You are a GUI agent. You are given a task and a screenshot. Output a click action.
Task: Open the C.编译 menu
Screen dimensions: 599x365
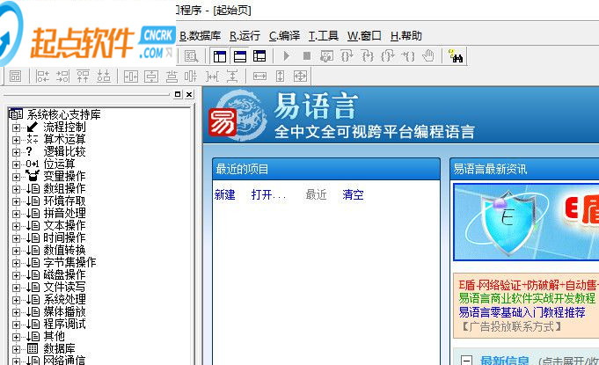click(x=285, y=36)
